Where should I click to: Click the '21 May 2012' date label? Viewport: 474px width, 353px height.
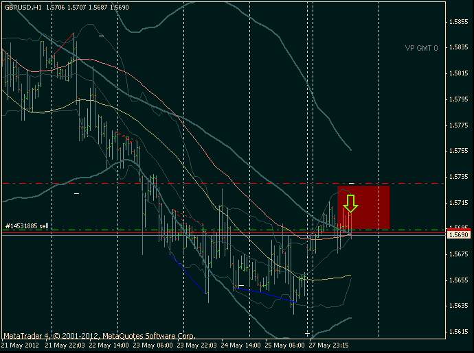[x=20, y=345]
